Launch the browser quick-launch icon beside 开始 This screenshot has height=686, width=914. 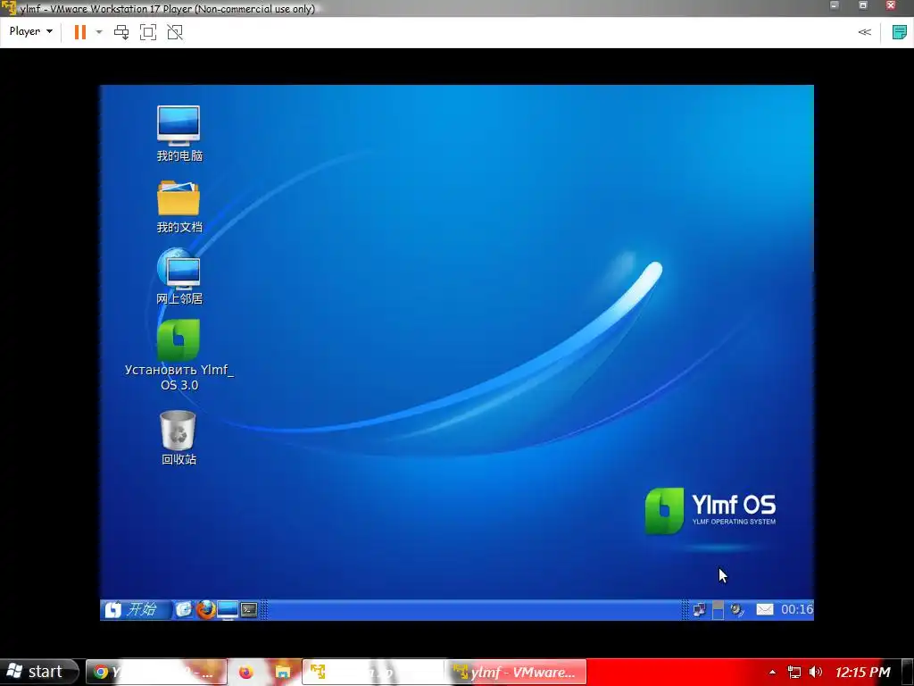coord(184,609)
